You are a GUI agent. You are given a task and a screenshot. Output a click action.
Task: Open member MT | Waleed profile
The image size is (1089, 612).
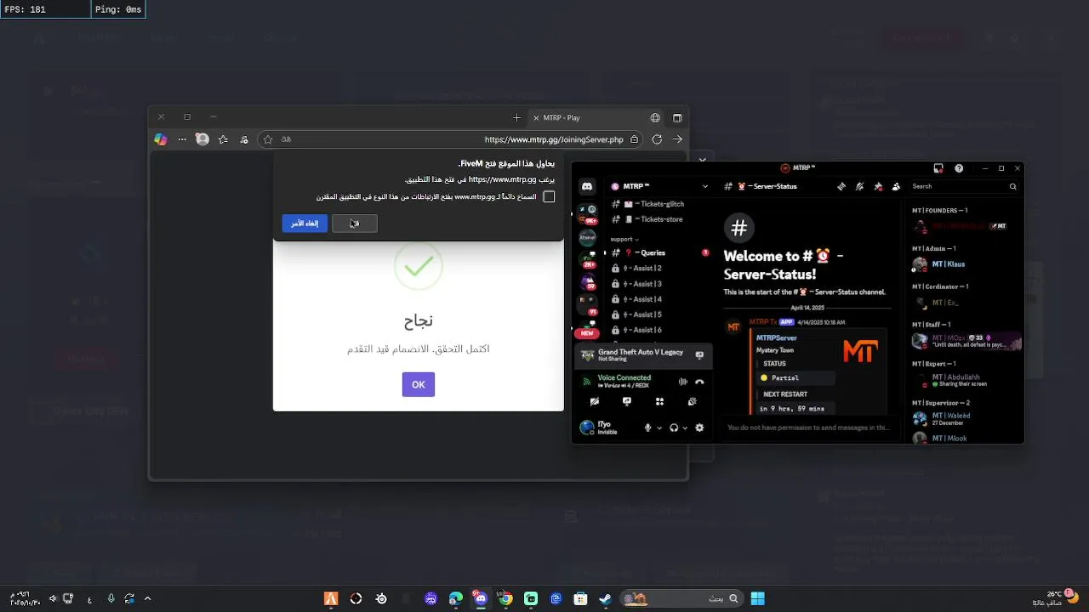966,419
